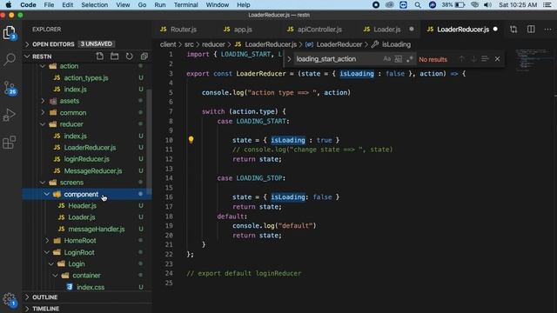
Task: Open Header.js in component folder
Action: click(82, 206)
